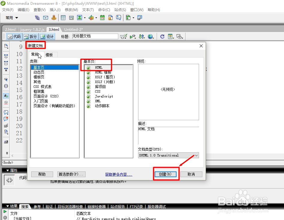Click the Named Anchor icon
The height and width of the screenshot is (220, 284).
[x=54, y=18]
